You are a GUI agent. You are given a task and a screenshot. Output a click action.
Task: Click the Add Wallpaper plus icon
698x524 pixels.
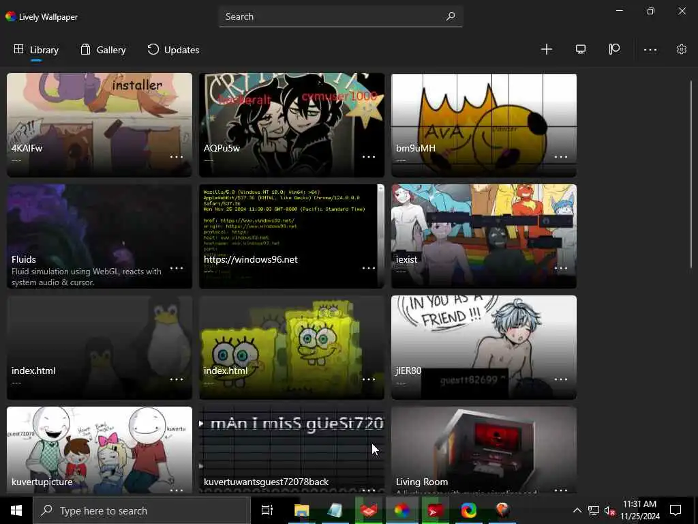click(x=546, y=49)
